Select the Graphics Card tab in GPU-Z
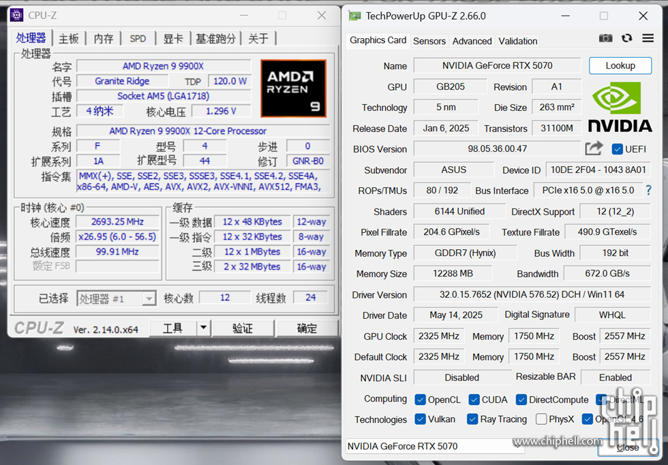 378,40
